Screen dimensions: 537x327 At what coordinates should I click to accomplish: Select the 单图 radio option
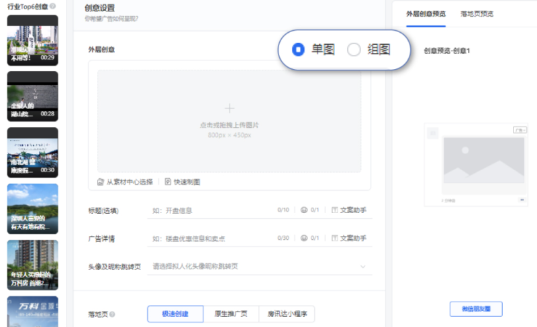point(298,50)
